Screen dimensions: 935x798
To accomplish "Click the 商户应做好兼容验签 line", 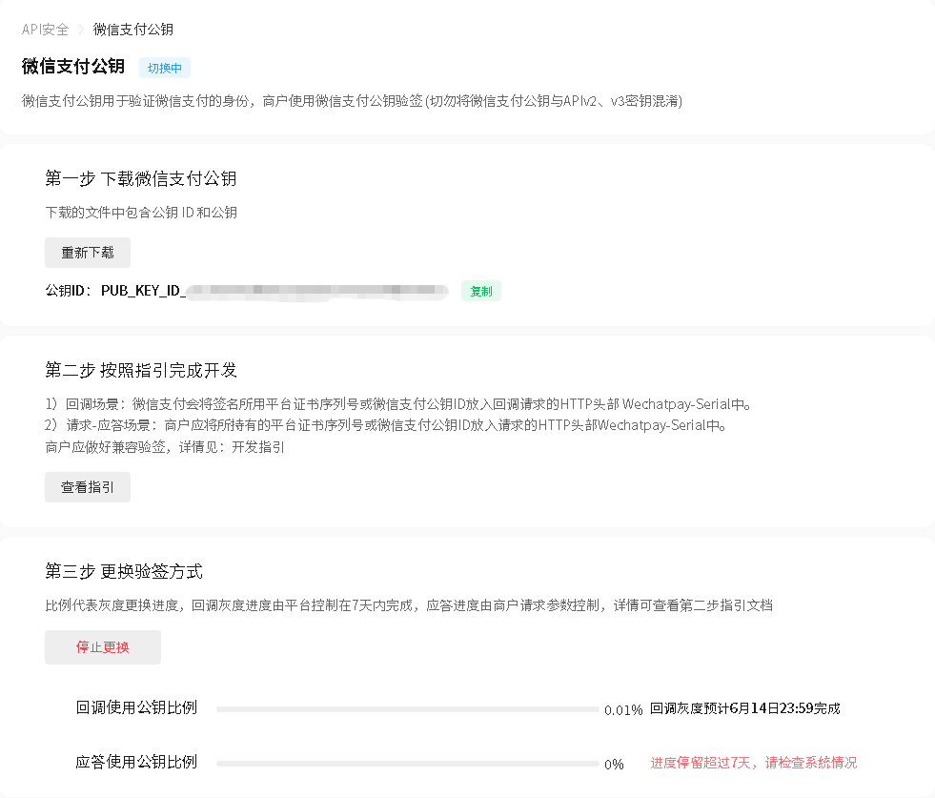I will [x=165, y=447].
